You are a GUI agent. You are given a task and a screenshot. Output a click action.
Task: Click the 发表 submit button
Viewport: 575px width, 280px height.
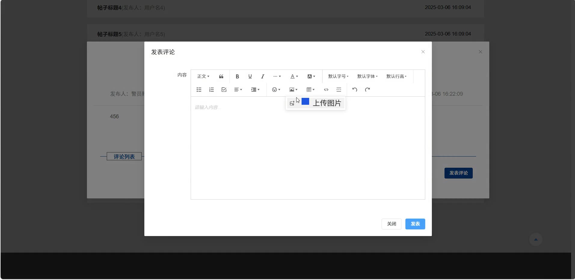pyautogui.click(x=415, y=224)
